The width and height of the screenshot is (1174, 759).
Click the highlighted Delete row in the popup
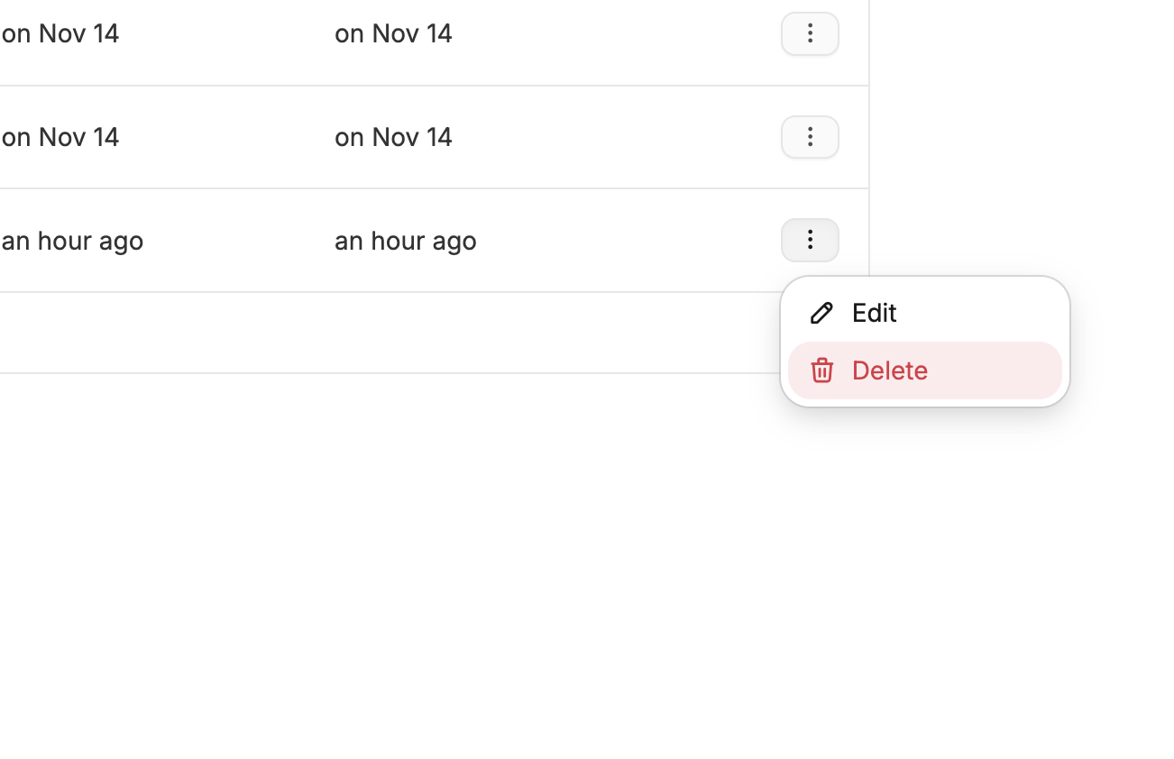pyautogui.click(x=924, y=370)
